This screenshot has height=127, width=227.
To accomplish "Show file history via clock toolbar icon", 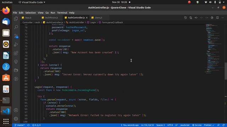I will pos(185,18).
